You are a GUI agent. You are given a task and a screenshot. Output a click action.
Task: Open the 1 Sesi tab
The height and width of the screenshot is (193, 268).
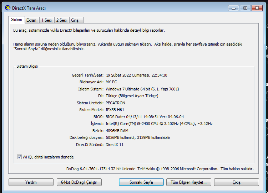(46, 20)
